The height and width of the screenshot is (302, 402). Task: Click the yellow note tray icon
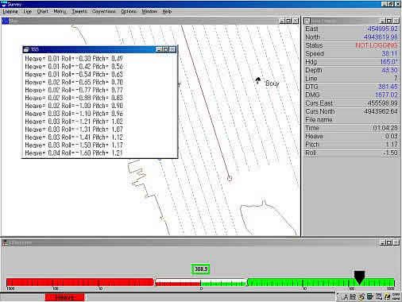pos(387,296)
